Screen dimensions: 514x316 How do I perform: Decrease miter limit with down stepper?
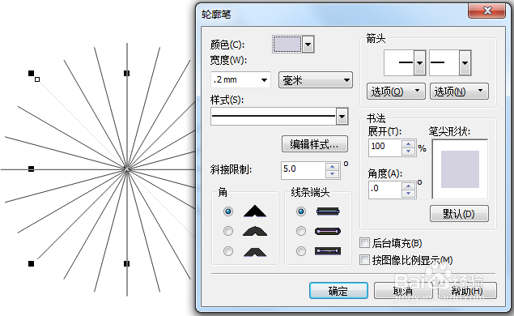click(333, 174)
